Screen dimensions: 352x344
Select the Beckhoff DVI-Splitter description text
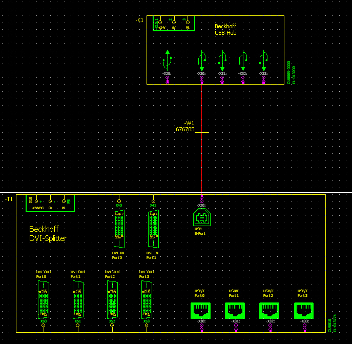[48, 233]
